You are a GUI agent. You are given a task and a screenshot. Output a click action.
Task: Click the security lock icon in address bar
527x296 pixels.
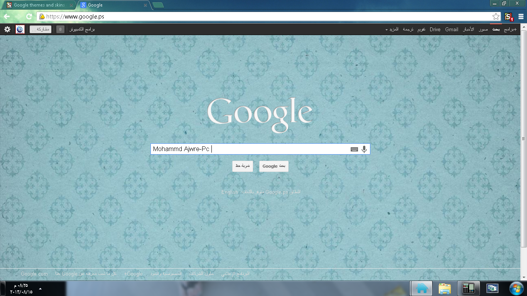[x=42, y=17]
